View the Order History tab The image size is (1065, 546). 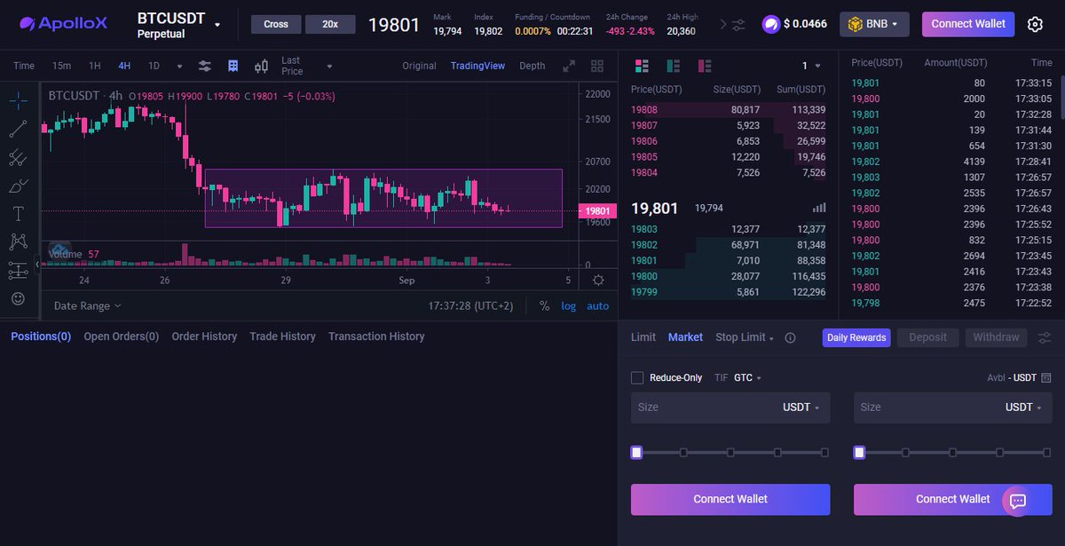pyautogui.click(x=204, y=336)
